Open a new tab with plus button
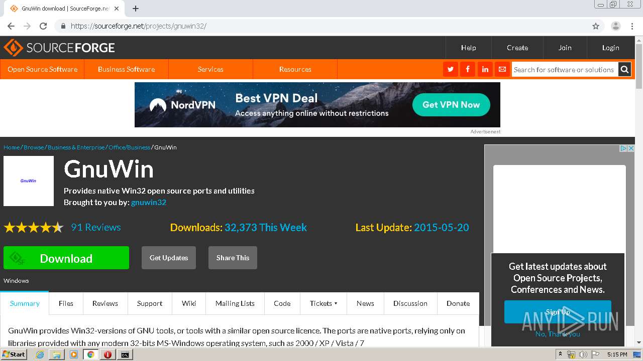The width and height of the screenshot is (643, 361). pos(135,9)
